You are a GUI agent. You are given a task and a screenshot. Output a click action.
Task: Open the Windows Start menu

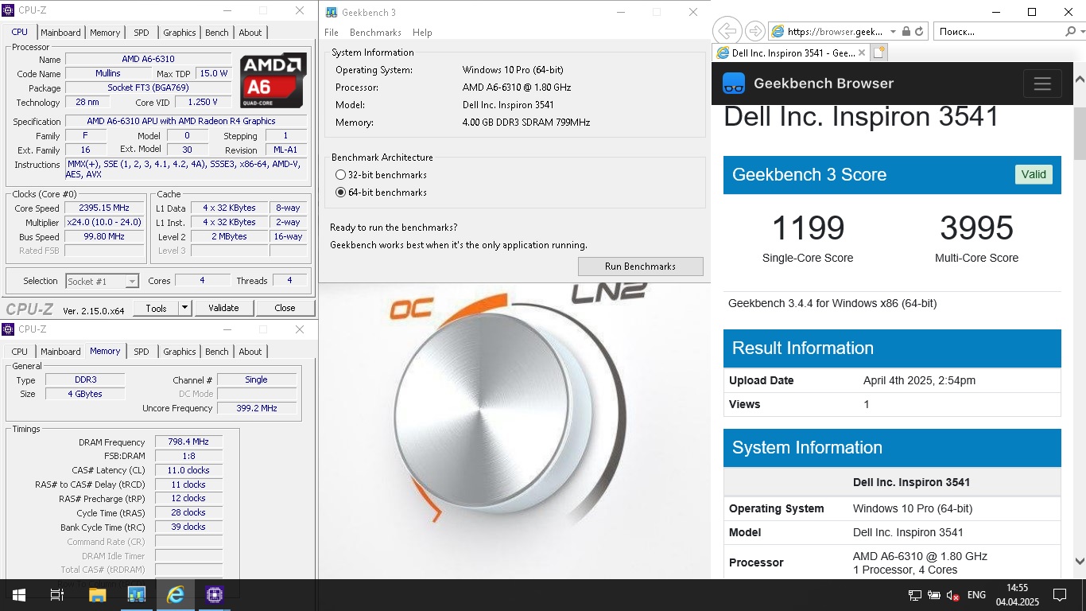point(18,595)
